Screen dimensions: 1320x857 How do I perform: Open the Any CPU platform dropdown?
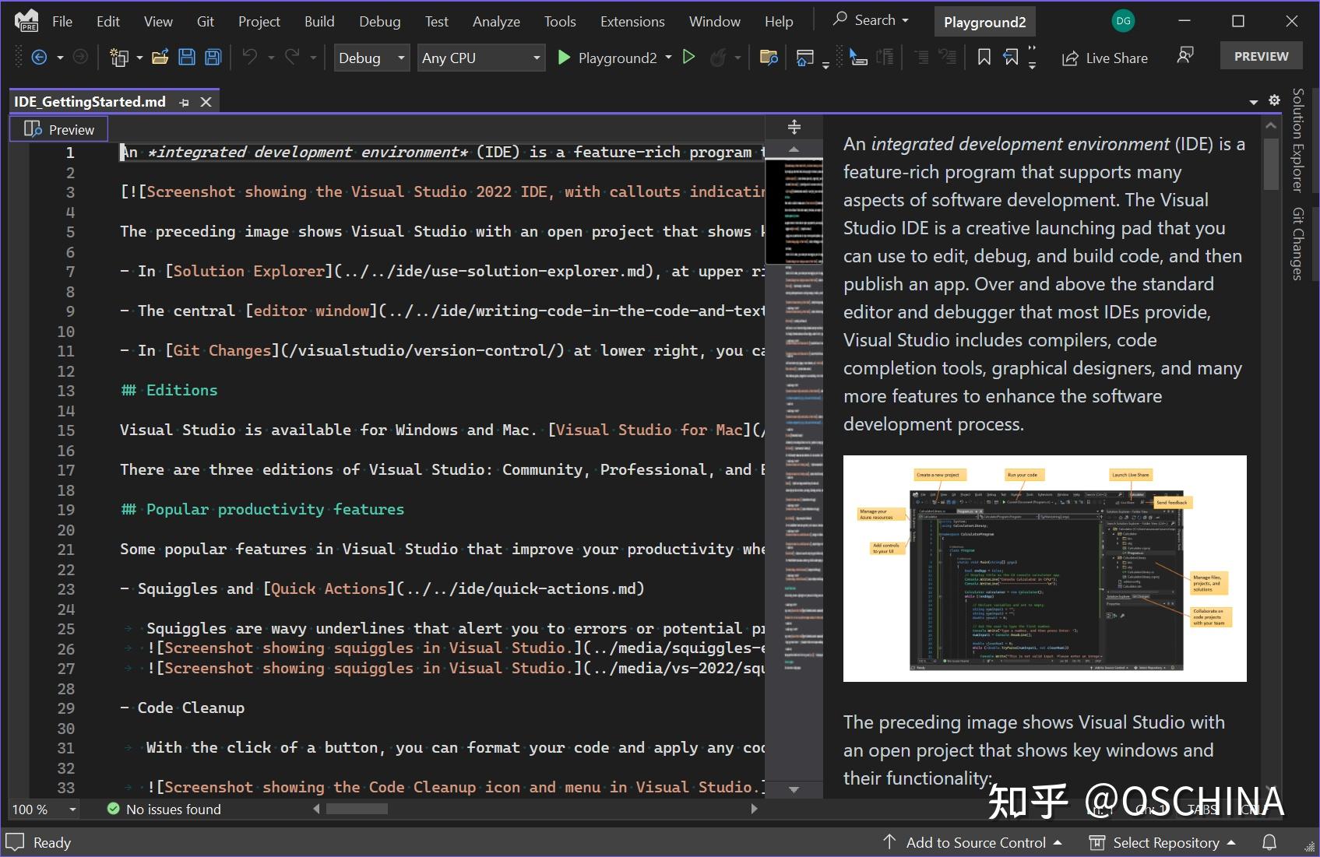[x=480, y=57]
